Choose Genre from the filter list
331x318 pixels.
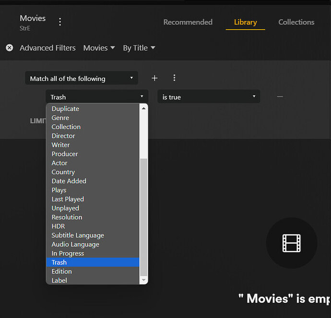(60, 118)
